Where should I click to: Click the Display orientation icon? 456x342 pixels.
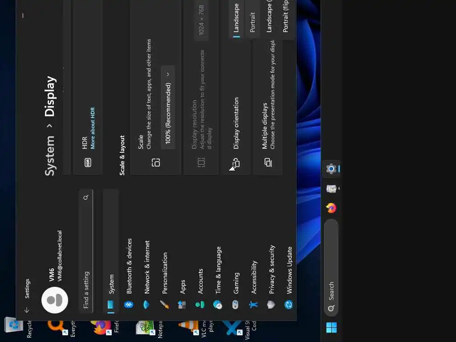[236, 162]
